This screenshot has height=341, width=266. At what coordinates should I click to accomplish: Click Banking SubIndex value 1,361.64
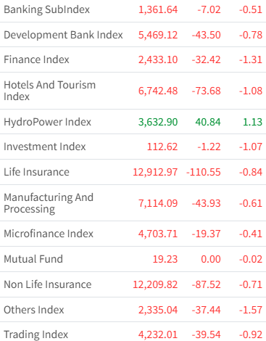coord(158,9)
